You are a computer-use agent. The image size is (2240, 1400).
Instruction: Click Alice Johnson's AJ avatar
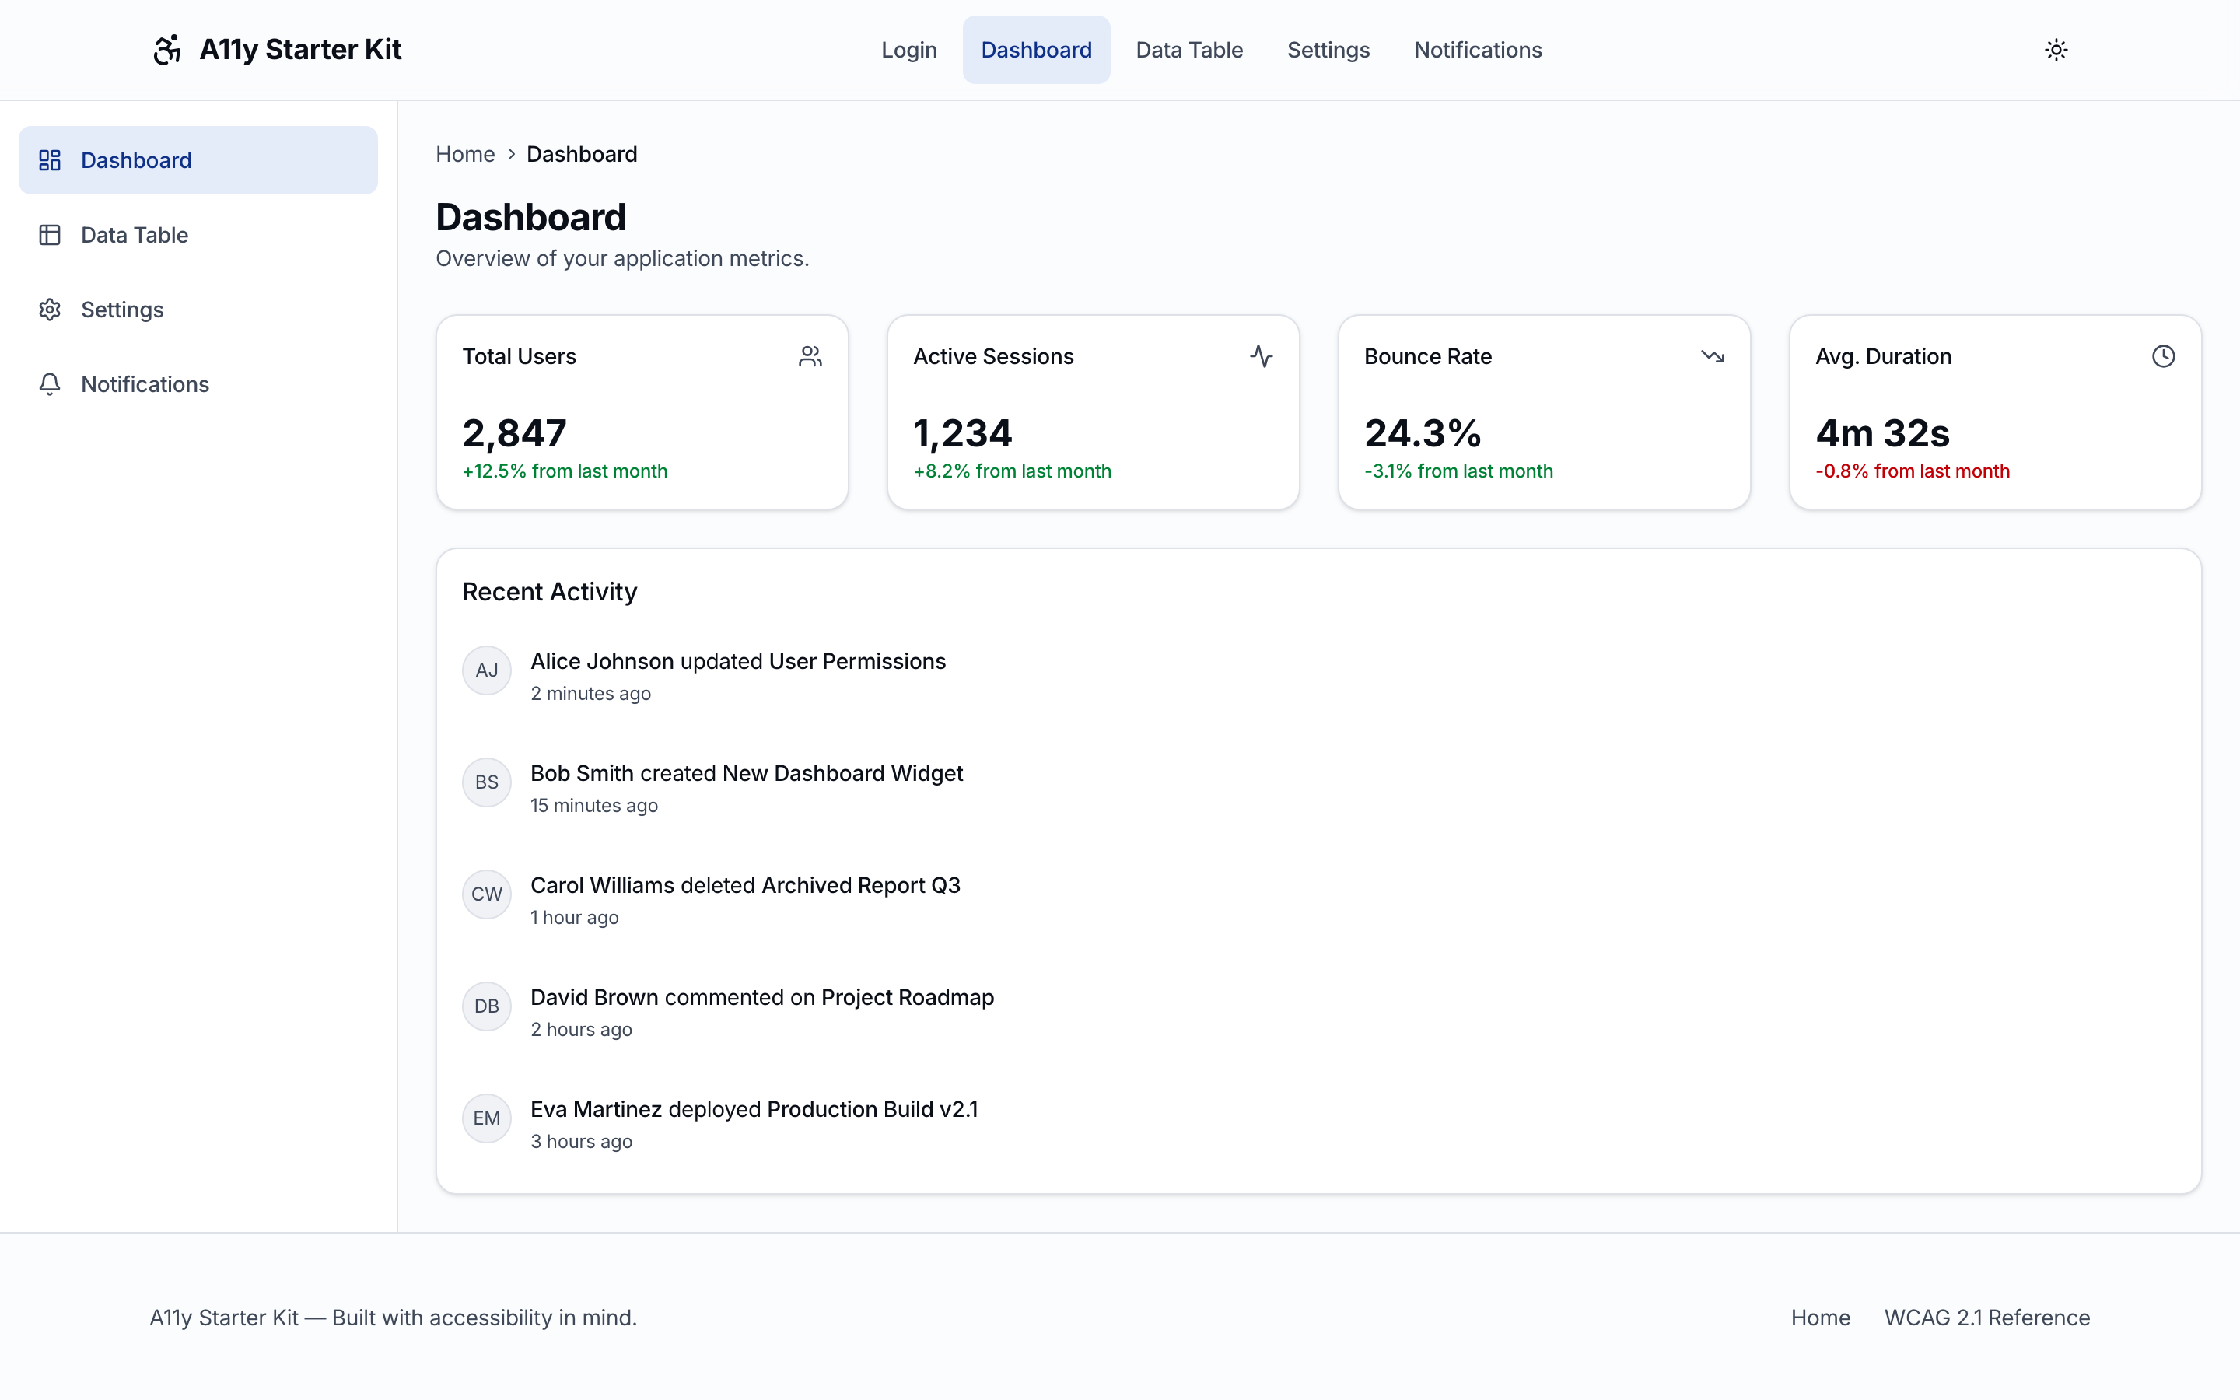click(x=487, y=670)
